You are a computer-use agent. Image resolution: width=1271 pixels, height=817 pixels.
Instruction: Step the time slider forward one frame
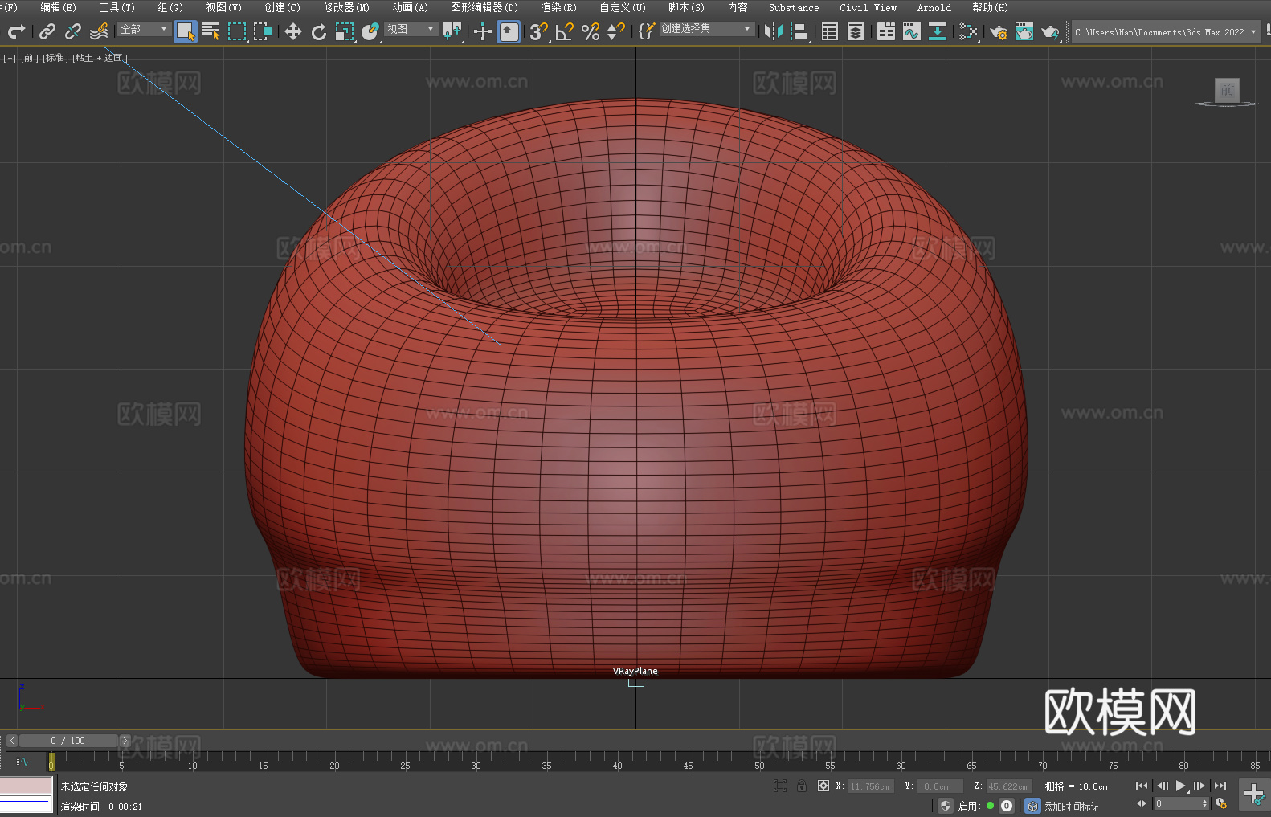click(x=125, y=741)
